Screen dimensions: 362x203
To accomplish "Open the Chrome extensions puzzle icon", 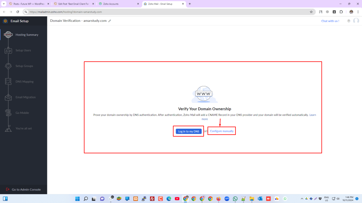I will (x=341, y=12).
